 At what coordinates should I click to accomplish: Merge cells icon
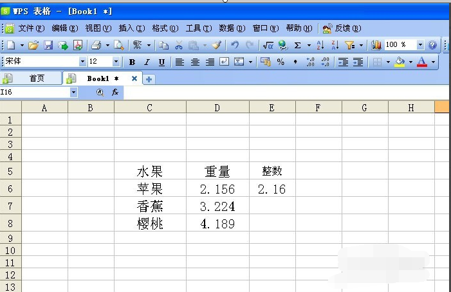[x=239, y=62]
